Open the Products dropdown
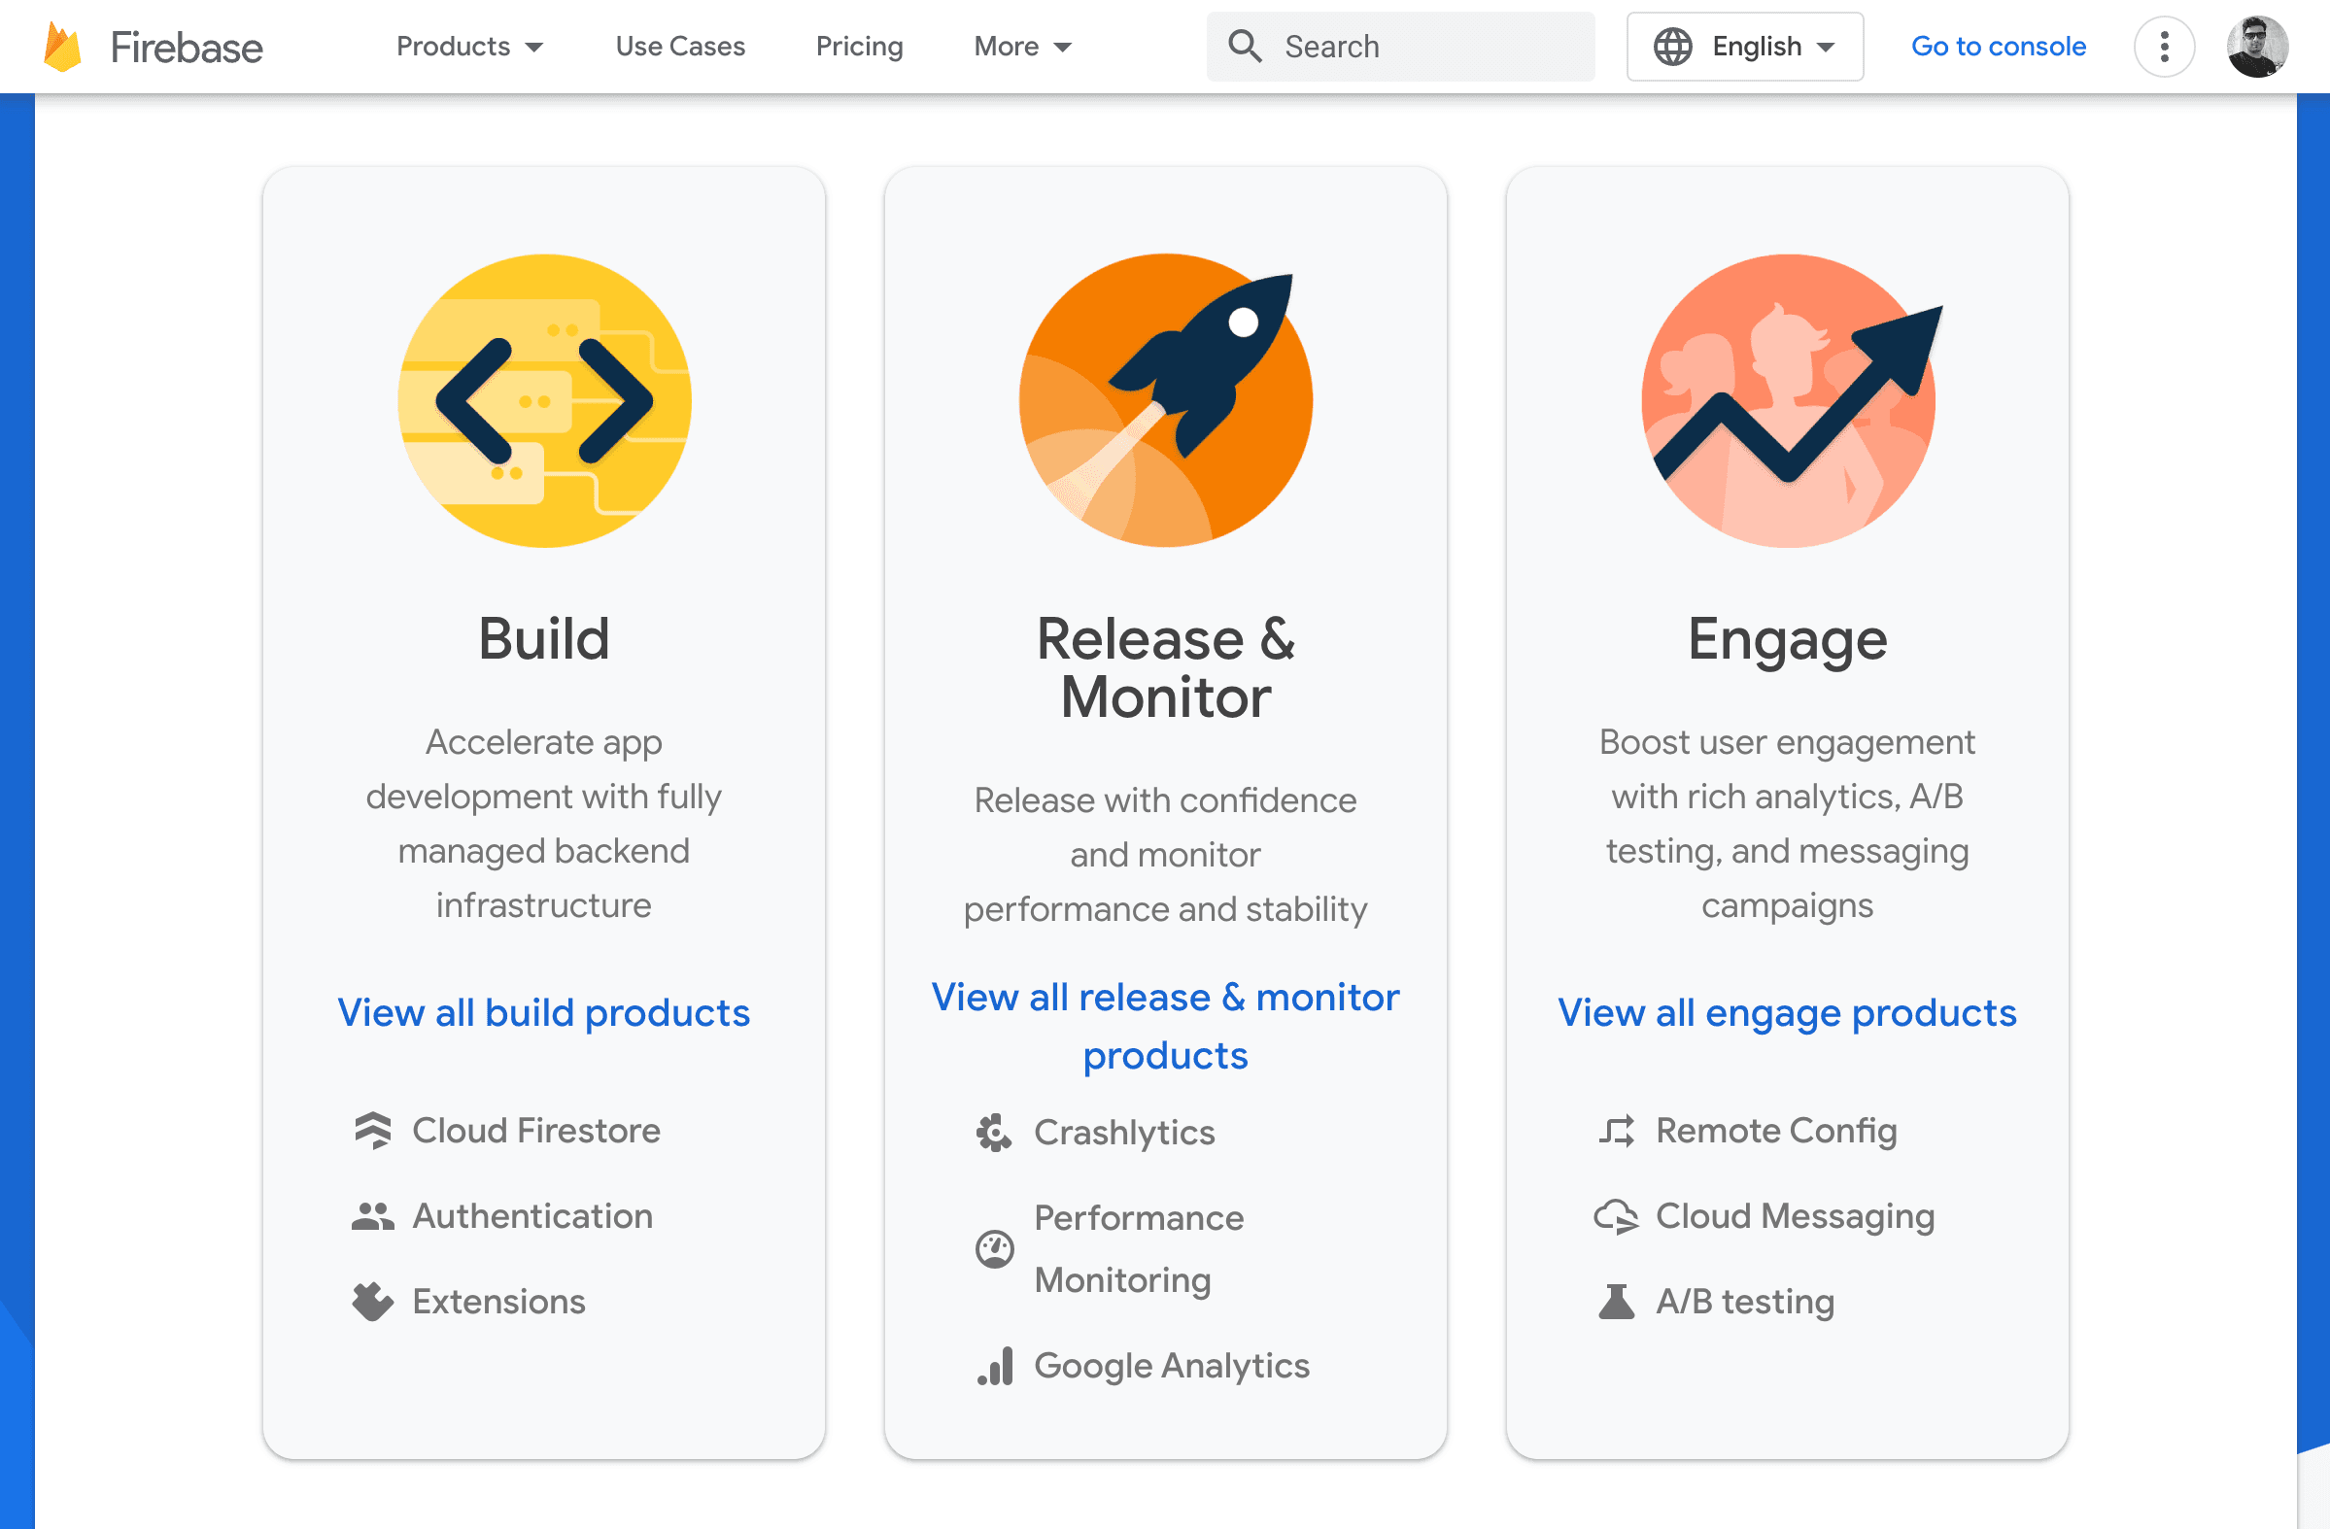 coord(470,46)
